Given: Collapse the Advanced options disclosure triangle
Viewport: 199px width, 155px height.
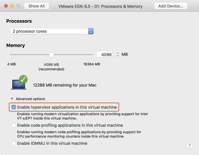Looking at the screenshot, I should pos(12,99).
